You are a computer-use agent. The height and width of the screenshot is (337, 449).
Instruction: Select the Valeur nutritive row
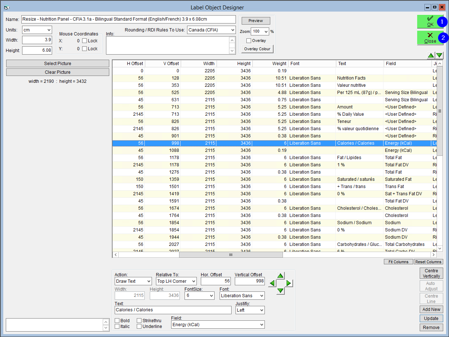click(275, 85)
